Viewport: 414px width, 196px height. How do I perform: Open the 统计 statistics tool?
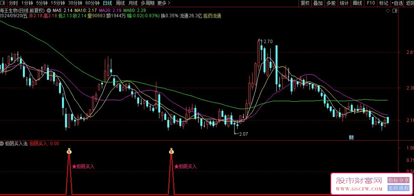coord(344,3)
